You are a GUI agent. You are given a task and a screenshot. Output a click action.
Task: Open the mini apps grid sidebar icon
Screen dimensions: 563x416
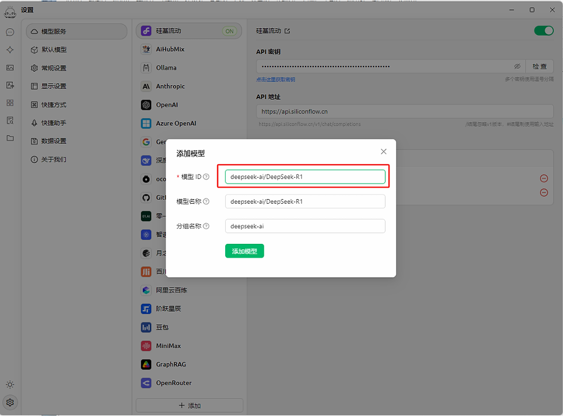click(10, 103)
